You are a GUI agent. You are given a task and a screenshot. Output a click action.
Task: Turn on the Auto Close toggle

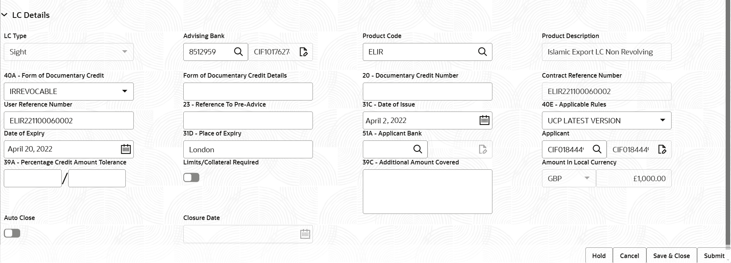point(12,233)
